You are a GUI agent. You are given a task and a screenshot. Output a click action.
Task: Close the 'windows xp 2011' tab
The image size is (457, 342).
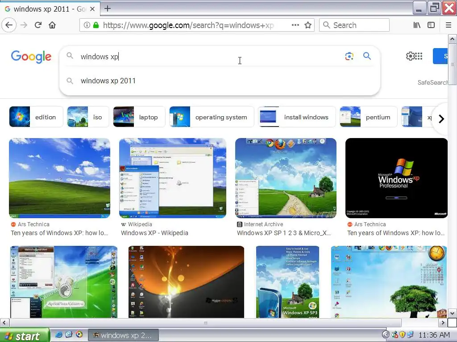92,9
